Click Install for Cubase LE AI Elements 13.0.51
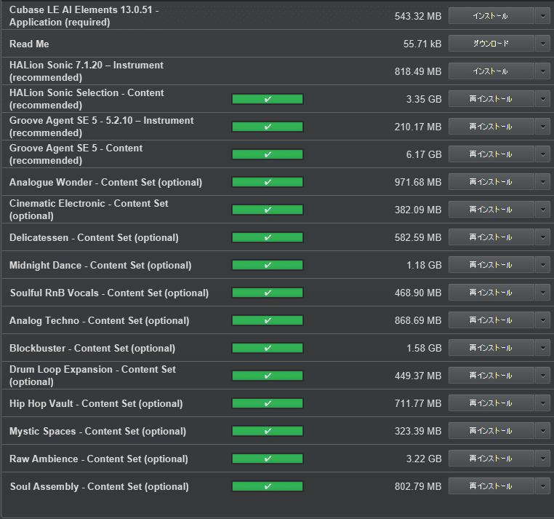This screenshot has height=519, width=554. tap(491, 16)
